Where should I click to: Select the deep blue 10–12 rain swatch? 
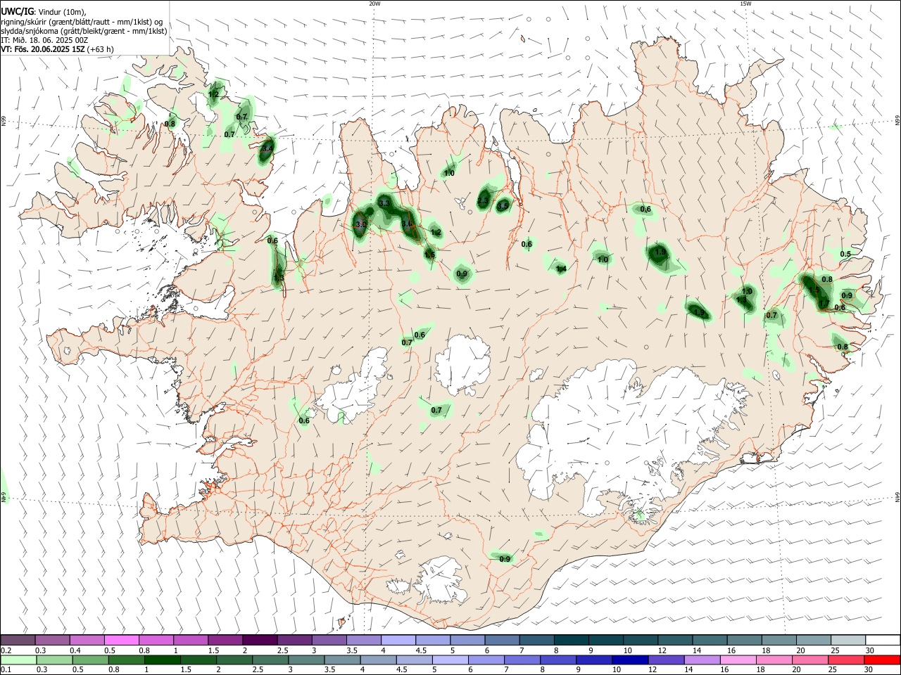coord(629,660)
